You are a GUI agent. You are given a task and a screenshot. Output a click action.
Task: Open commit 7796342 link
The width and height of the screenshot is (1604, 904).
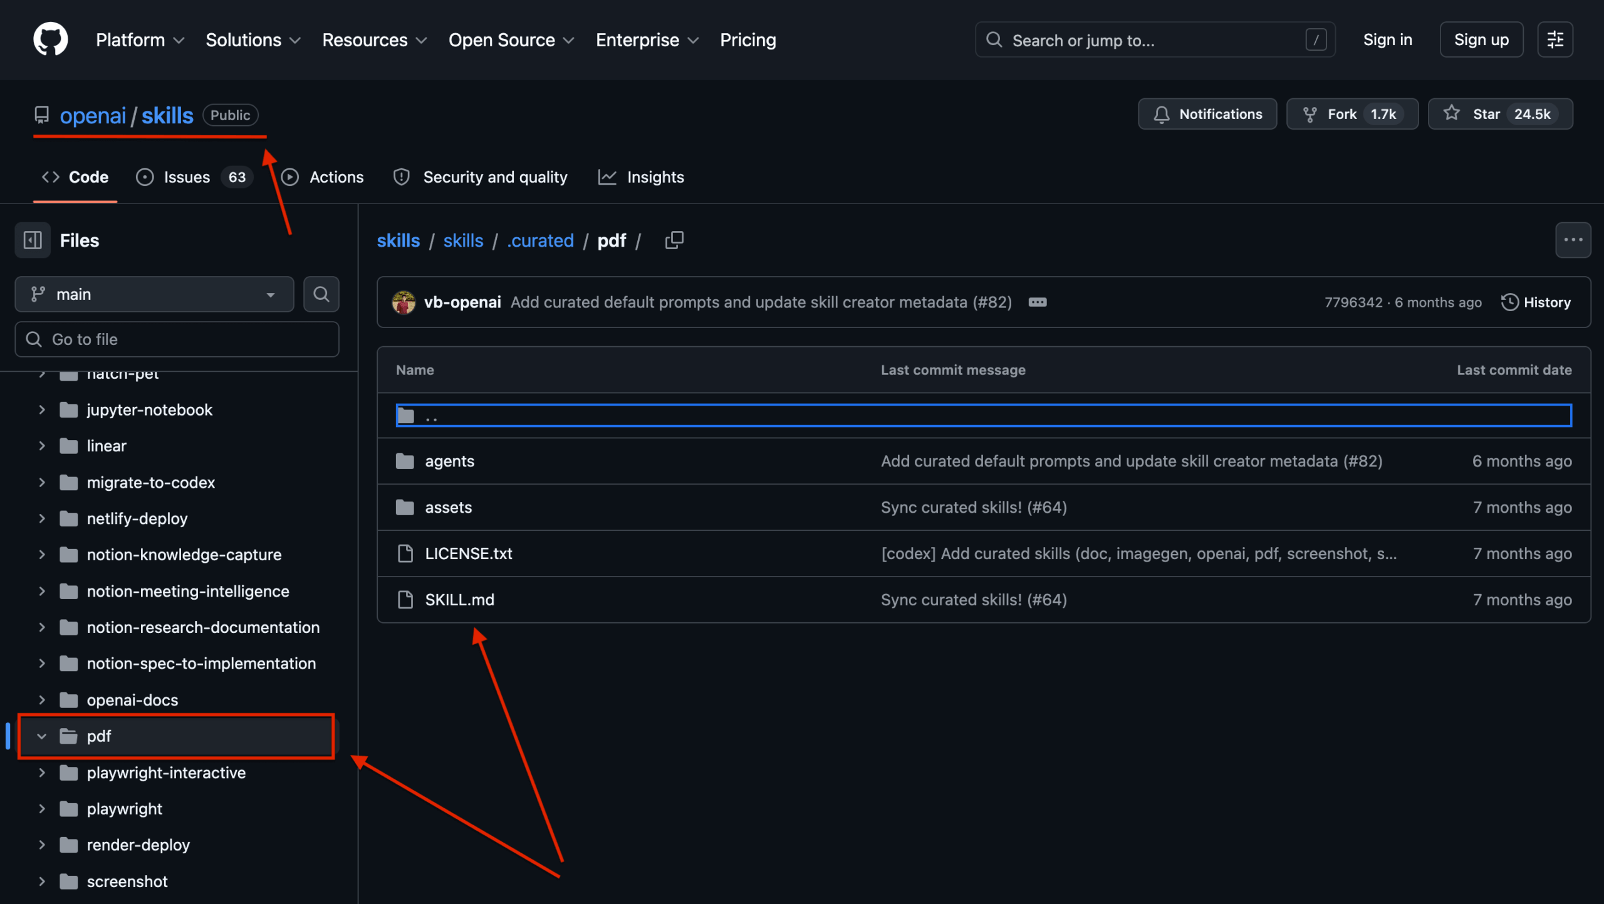click(1353, 302)
